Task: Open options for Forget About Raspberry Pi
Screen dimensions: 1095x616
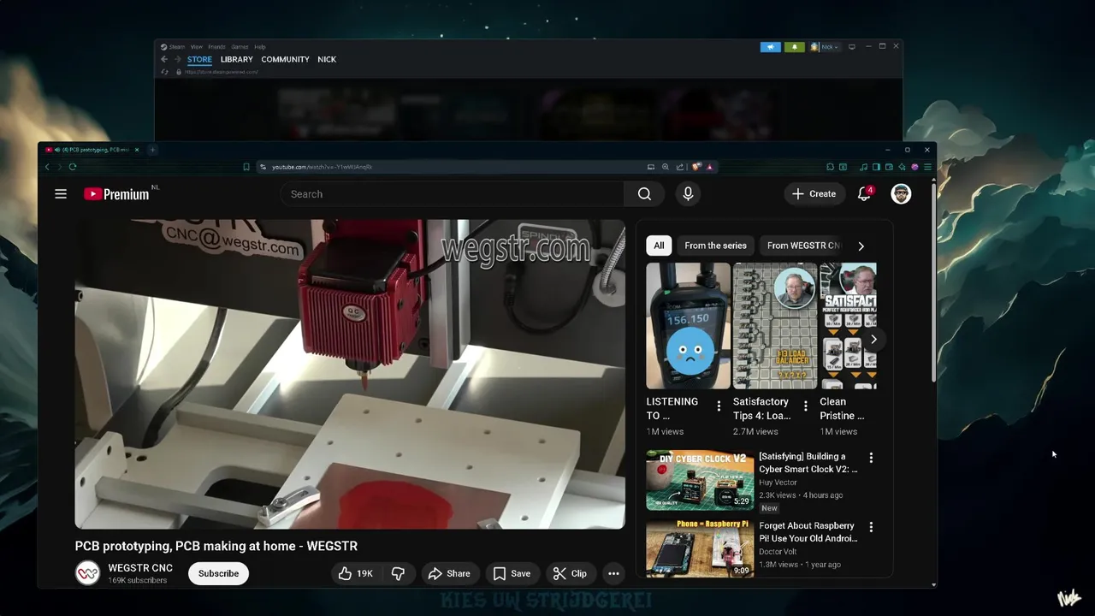Action: tap(871, 527)
